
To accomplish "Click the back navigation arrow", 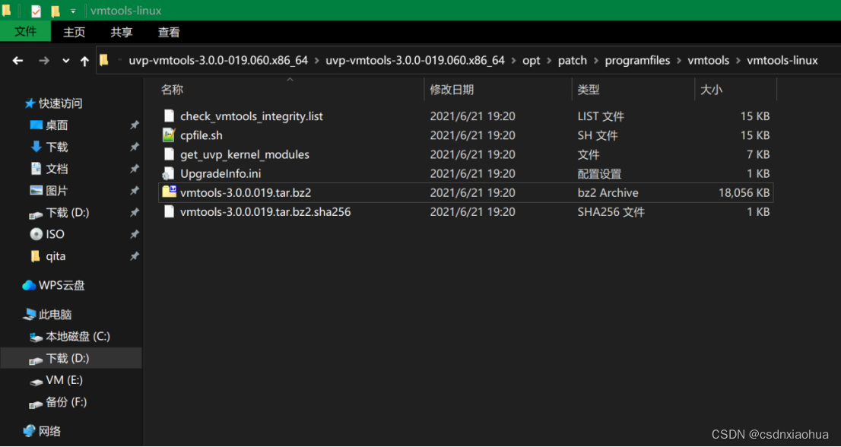I will [17, 60].
